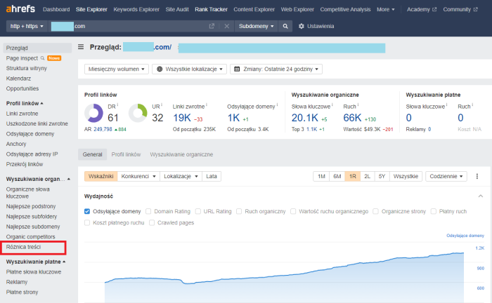Clear the domain field with X icon
This screenshot has width=492, height=303.
(x=226, y=26)
